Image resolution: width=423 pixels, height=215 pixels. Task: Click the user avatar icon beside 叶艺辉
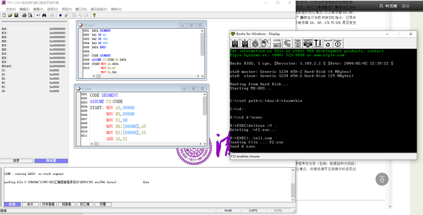coord(381,6)
